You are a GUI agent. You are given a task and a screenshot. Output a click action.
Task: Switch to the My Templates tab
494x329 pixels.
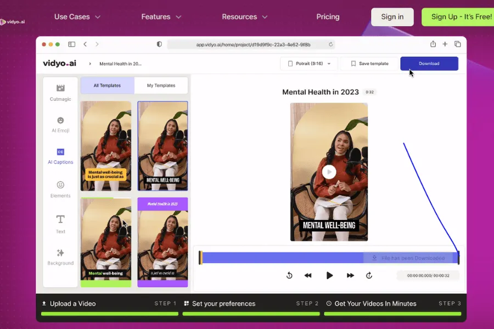tap(161, 86)
